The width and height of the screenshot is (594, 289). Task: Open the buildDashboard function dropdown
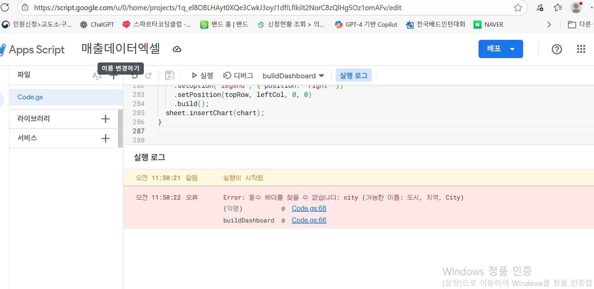[x=293, y=76]
